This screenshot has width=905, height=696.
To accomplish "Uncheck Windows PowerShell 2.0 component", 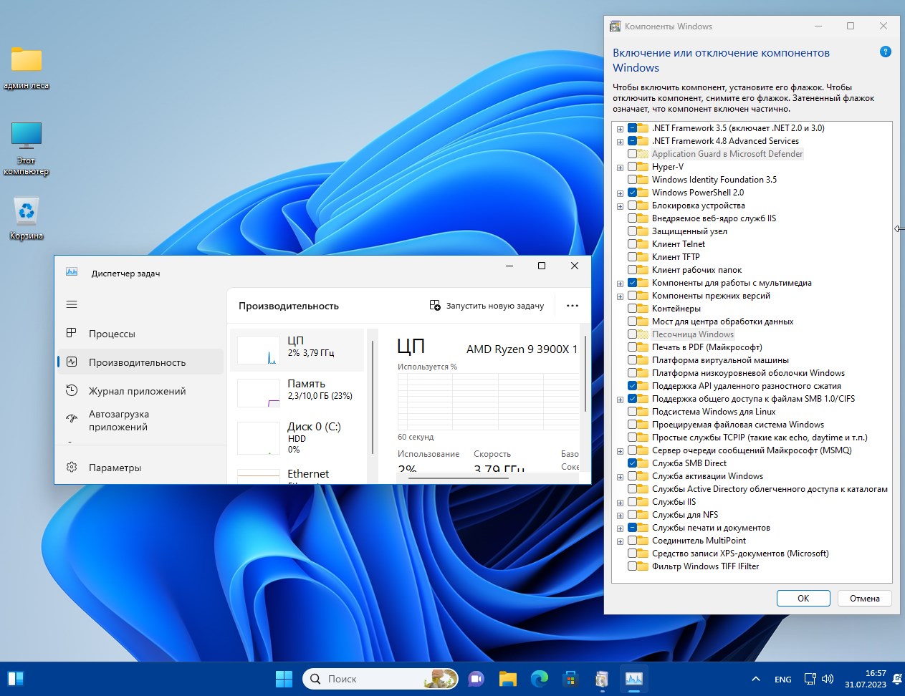I will tap(632, 192).
